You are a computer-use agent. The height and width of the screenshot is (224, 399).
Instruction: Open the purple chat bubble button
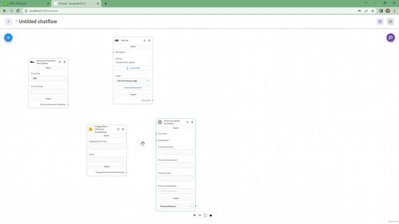tap(391, 37)
